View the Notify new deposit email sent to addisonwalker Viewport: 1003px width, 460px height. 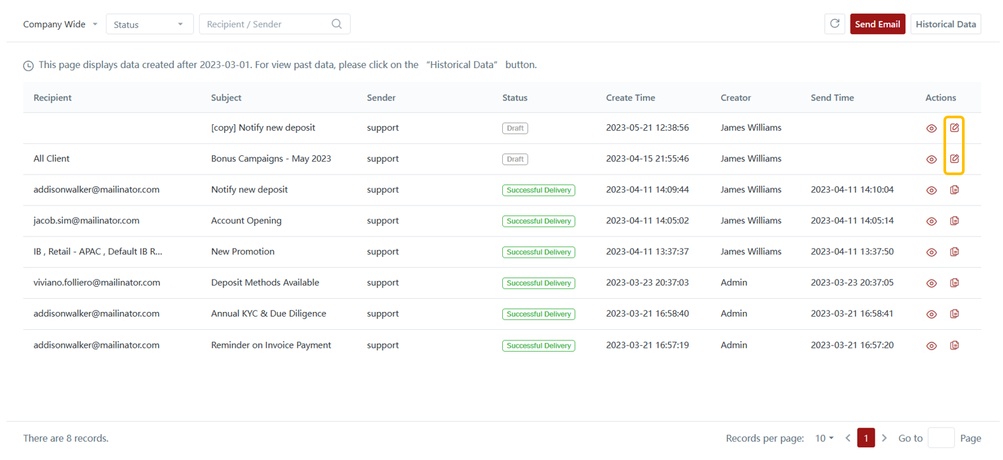[932, 190]
